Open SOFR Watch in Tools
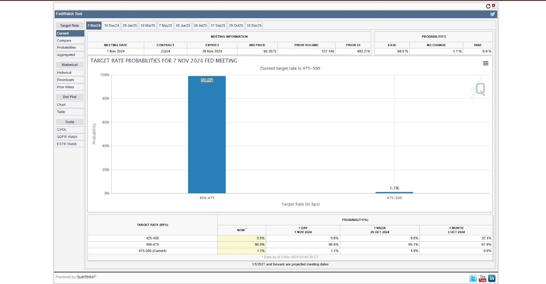The image size is (546, 284). point(70,137)
